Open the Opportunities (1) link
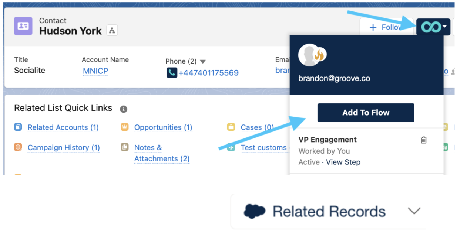The height and width of the screenshot is (243, 467). point(163,127)
